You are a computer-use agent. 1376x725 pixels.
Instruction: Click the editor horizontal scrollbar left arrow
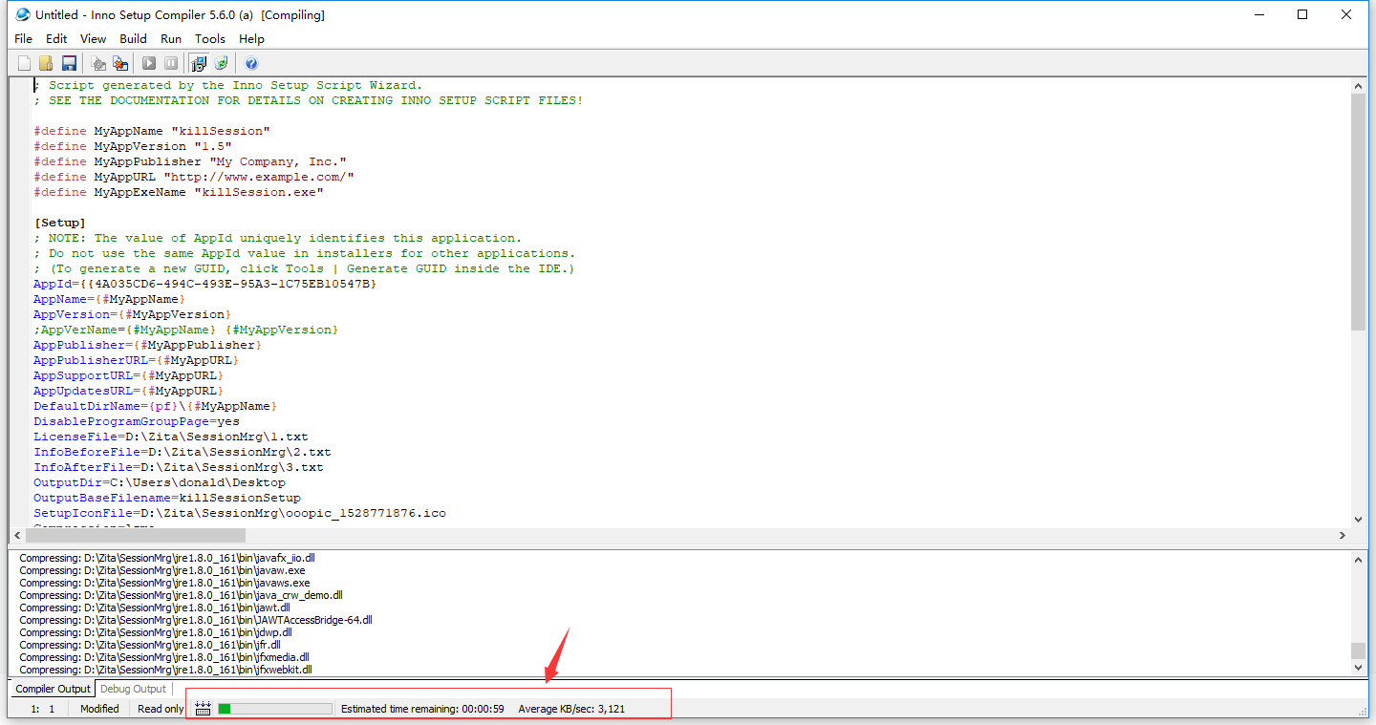[17, 536]
